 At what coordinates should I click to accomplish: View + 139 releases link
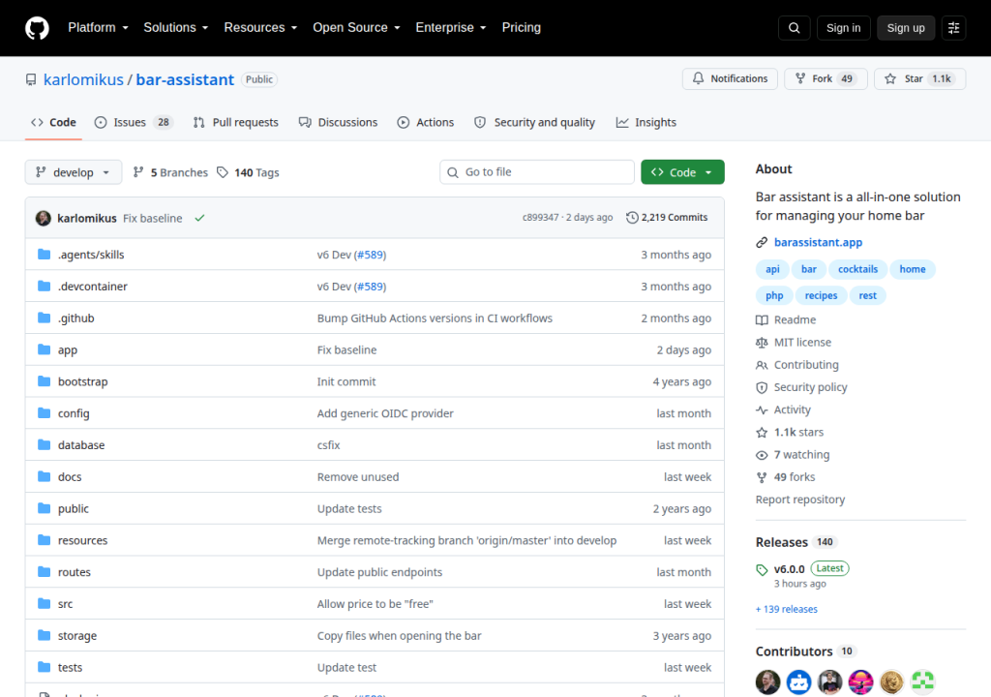[x=786, y=609]
